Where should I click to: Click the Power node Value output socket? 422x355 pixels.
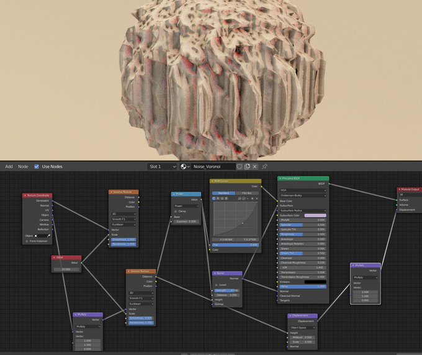click(201, 200)
